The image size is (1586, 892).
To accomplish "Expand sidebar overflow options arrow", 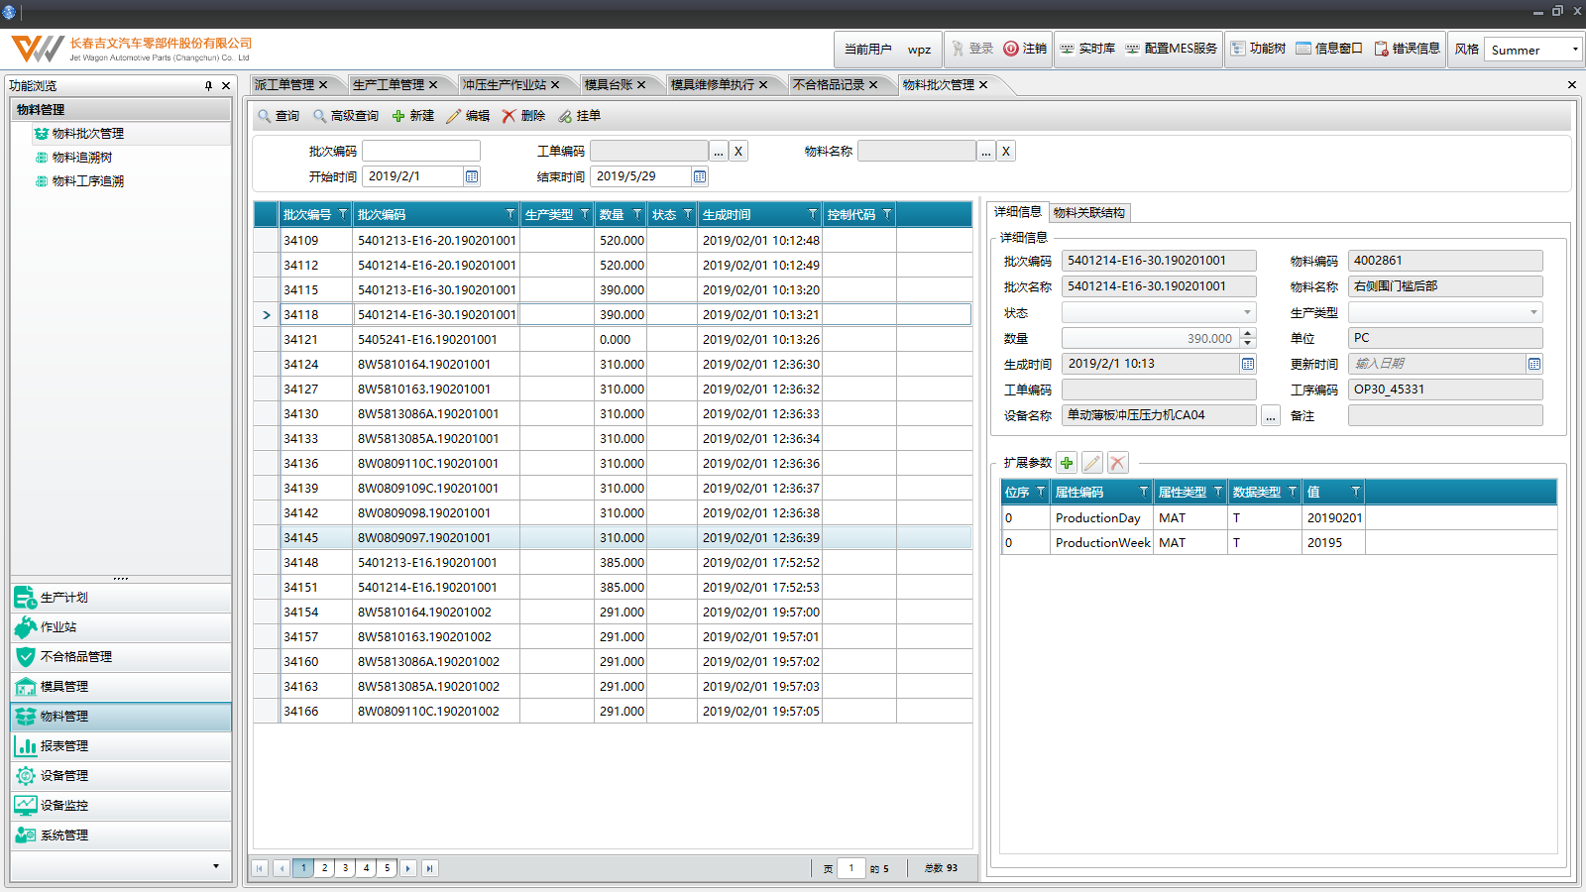I will pos(216,866).
